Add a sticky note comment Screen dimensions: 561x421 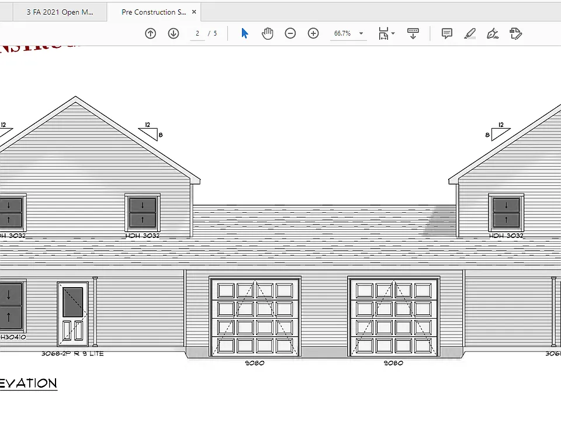[447, 33]
